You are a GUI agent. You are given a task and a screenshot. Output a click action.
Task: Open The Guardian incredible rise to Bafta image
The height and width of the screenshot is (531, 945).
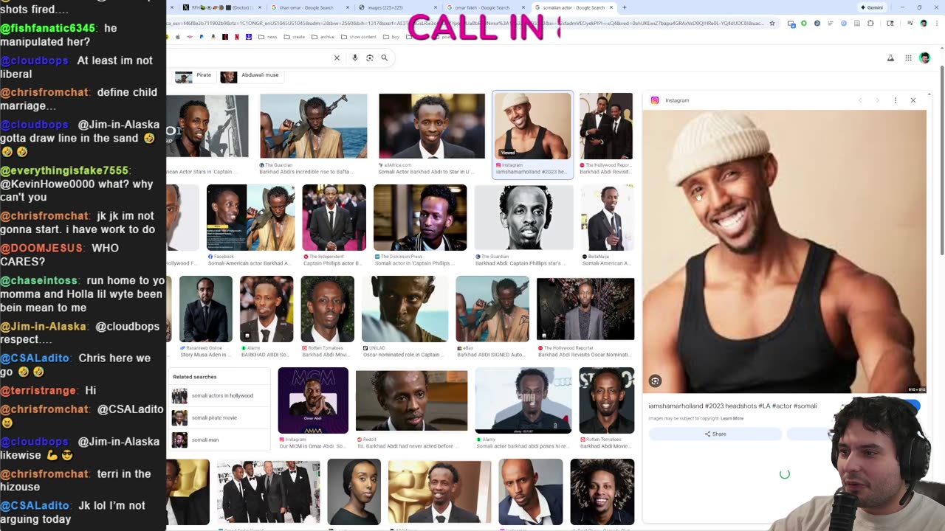pyautogui.click(x=313, y=126)
